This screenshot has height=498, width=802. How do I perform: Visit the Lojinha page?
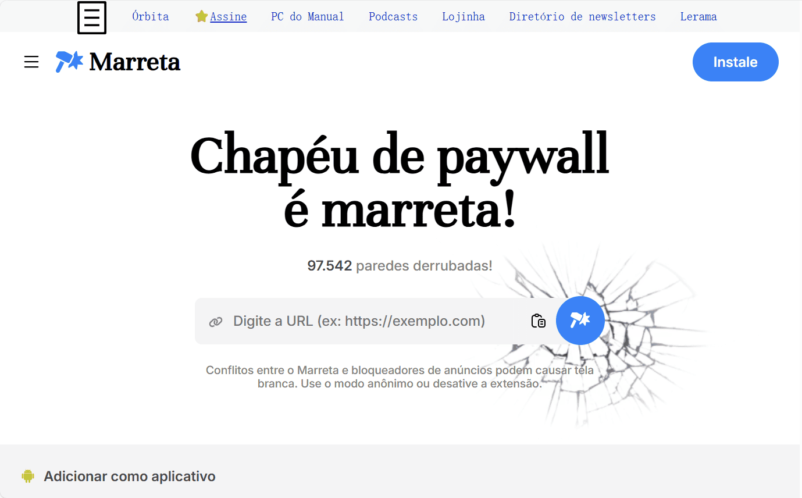[x=463, y=16]
